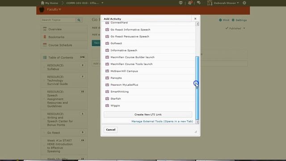Image resolution: width=286 pixels, height=161 pixels.
Task: Choose McGrawHill Campus from the list
Action: pyautogui.click(x=124, y=71)
